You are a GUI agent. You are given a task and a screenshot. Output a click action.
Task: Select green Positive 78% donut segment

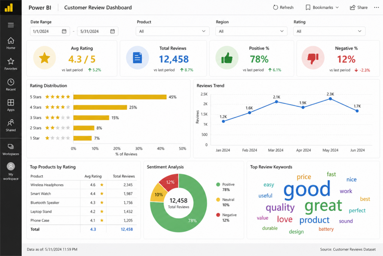coord(193,220)
